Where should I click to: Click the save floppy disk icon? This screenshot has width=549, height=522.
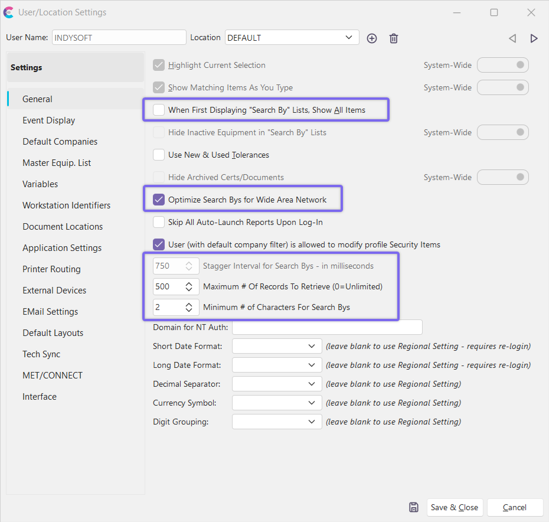coord(414,507)
